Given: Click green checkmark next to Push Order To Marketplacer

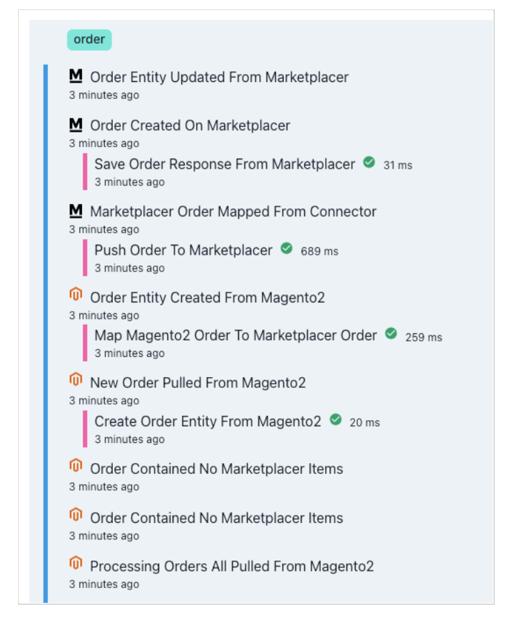Looking at the screenshot, I should [286, 249].
